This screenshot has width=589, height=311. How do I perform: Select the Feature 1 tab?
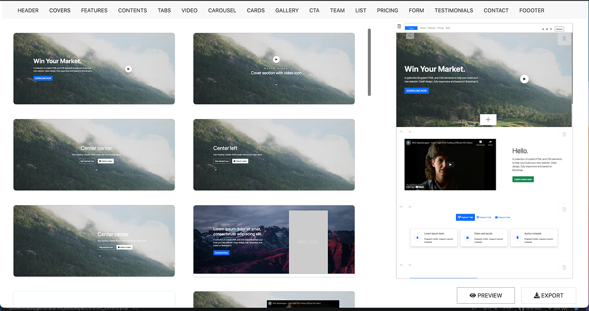click(465, 217)
